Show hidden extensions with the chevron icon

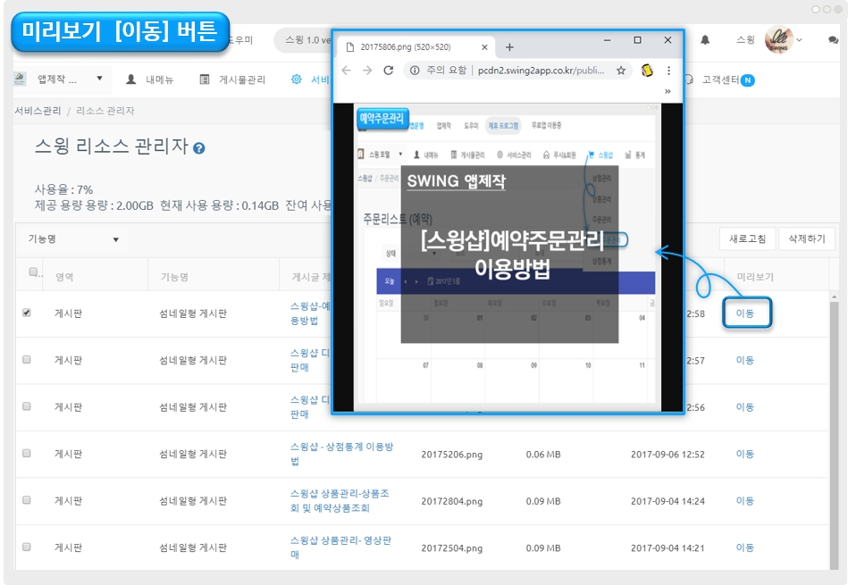pos(667,90)
